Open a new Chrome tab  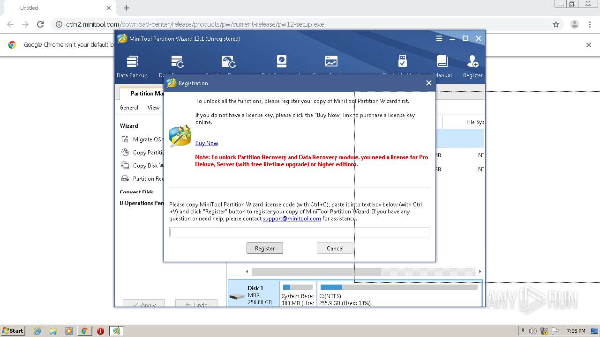pyautogui.click(x=127, y=8)
